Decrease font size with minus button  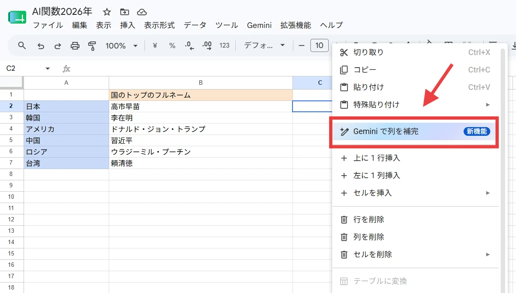pos(302,45)
